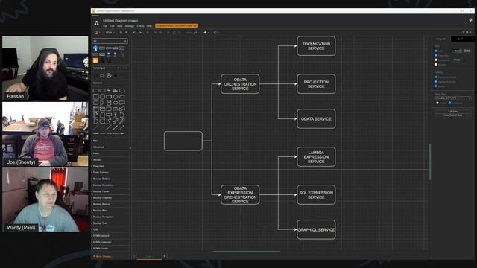The width and height of the screenshot is (477, 268).
Task: Toggle the Background checkbox
Action: click(436, 60)
